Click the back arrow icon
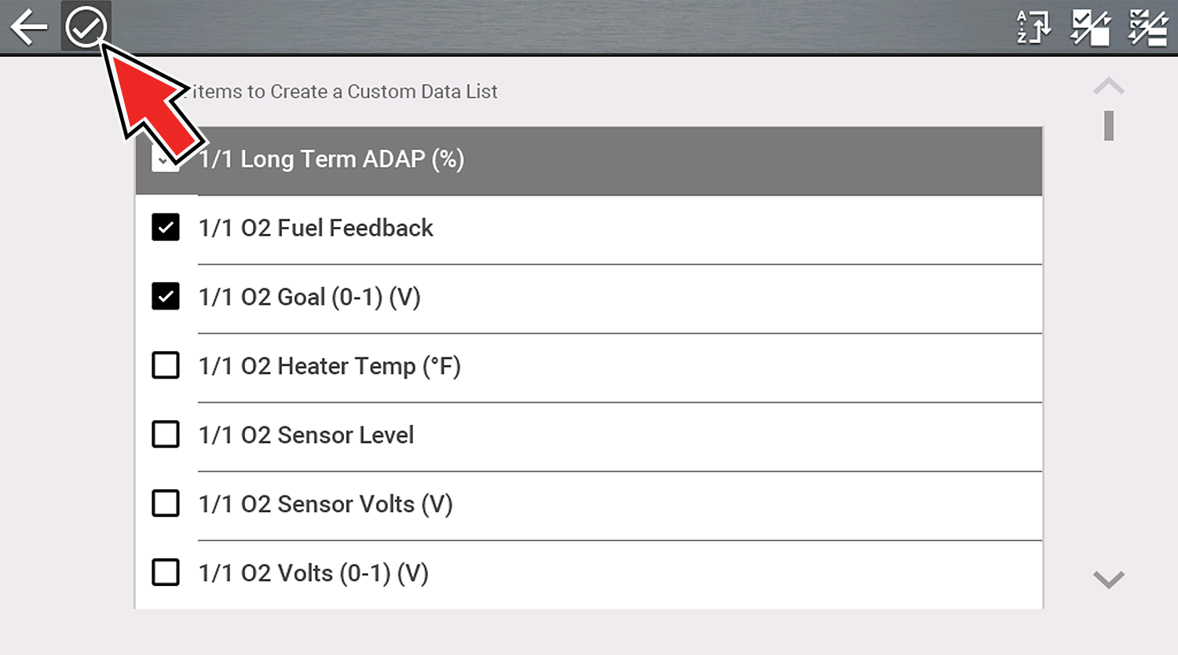Screen dimensions: 1178x655 point(29,27)
